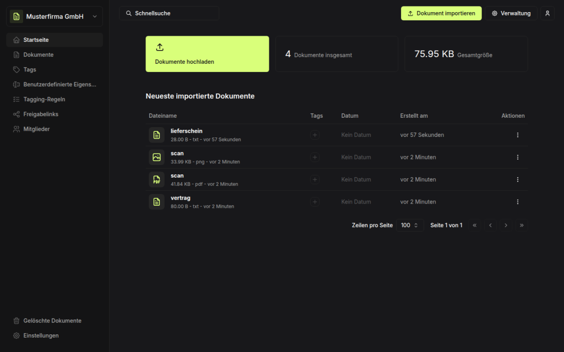Open actions menu for lieferschein
The width and height of the screenshot is (564, 352).
point(518,135)
